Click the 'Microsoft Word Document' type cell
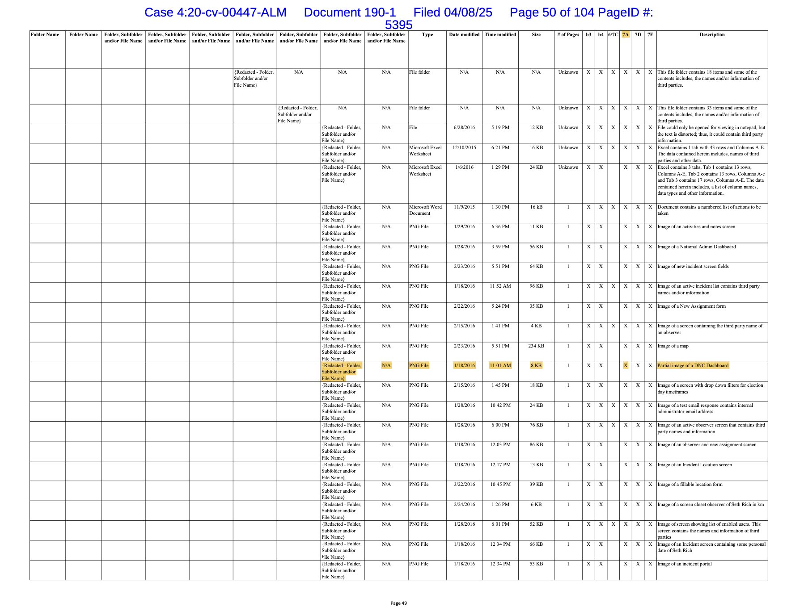 [x=425, y=210]
